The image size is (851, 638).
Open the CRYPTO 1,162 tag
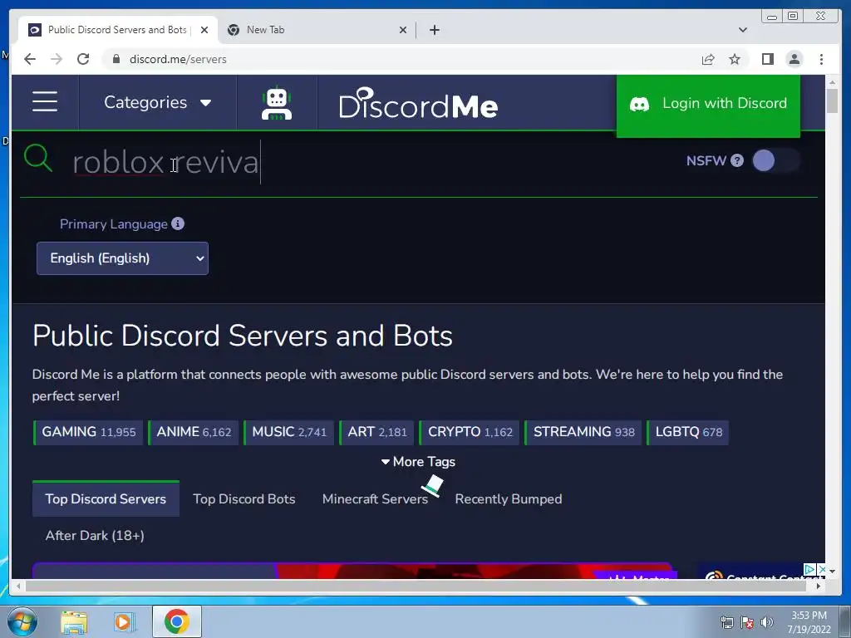(470, 432)
